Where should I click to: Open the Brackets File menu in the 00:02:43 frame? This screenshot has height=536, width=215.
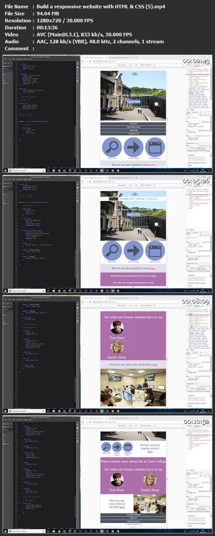click(x=5, y=58)
